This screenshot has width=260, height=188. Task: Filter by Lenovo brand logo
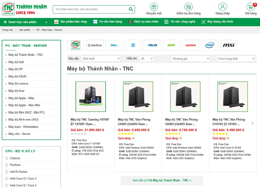tap(191, 45)
